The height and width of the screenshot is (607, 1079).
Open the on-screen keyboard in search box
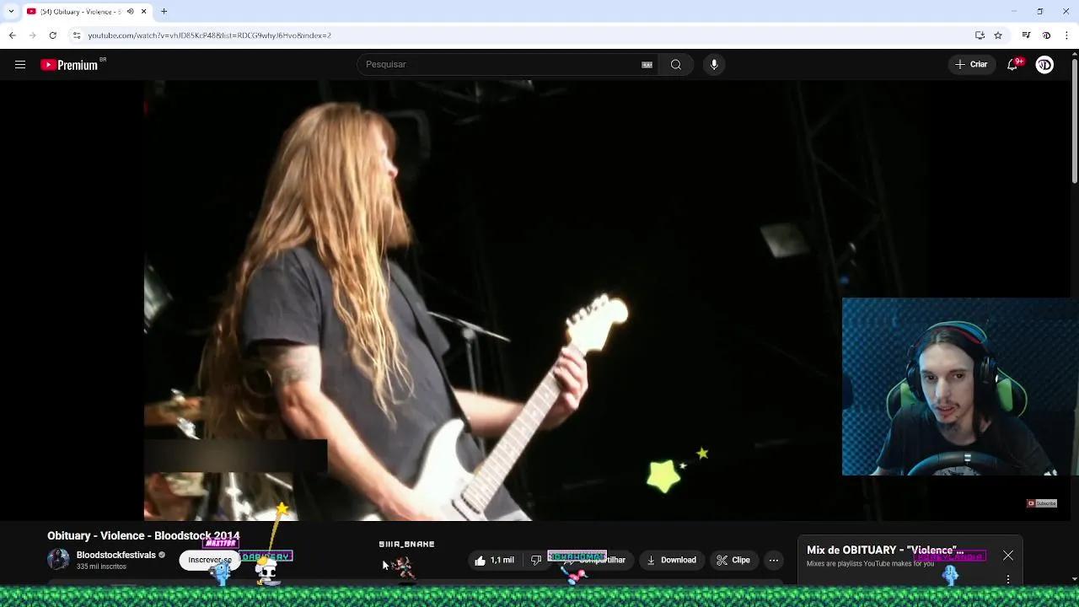point(647,65)
